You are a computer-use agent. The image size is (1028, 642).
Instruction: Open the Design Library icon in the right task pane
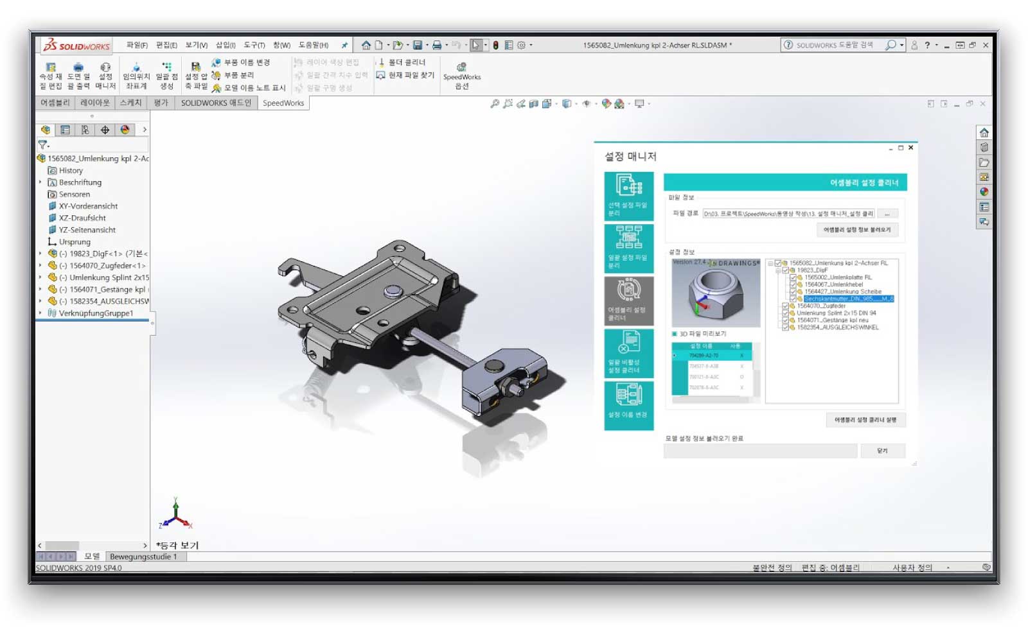[984, 148]
